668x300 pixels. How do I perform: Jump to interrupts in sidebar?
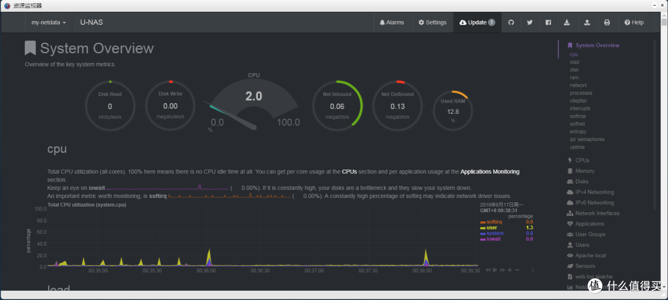[x=580, y=108]
